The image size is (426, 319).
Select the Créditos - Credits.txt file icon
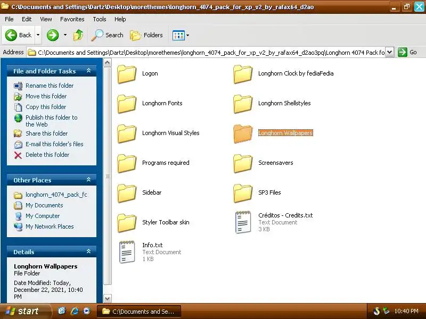click(243, 222)
